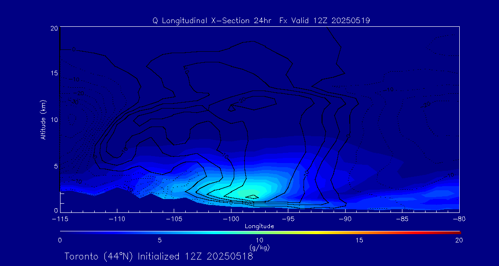Click the color scale label 5

pyautogui.click(x=160, y=240)
